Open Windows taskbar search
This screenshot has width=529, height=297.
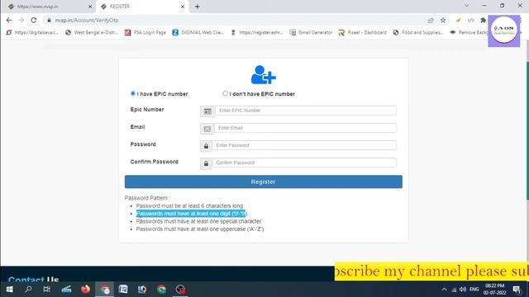pos(28,290)
